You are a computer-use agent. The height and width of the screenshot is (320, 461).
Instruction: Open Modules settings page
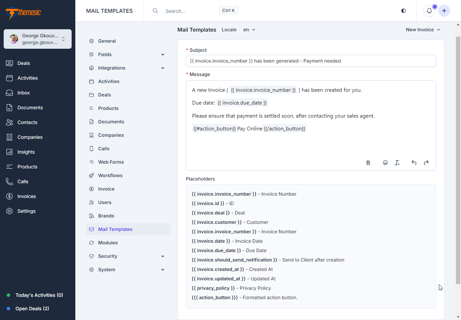[128, 243]
